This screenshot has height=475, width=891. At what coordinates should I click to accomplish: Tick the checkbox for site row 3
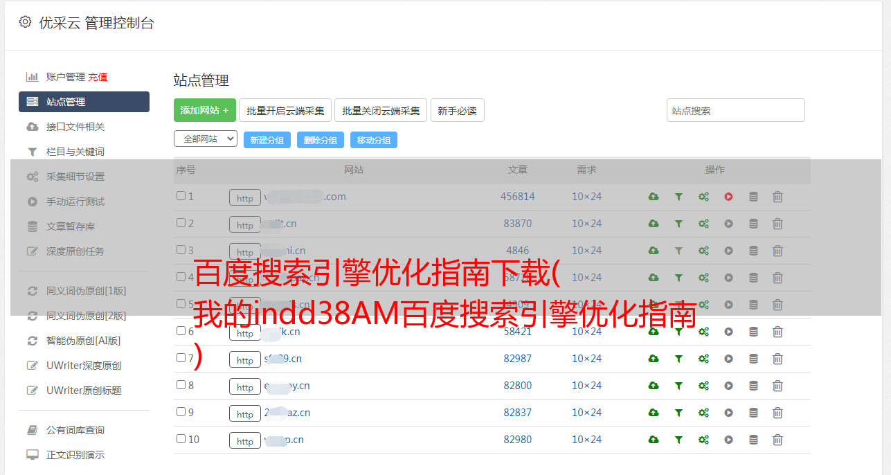[x=181, y=250]
